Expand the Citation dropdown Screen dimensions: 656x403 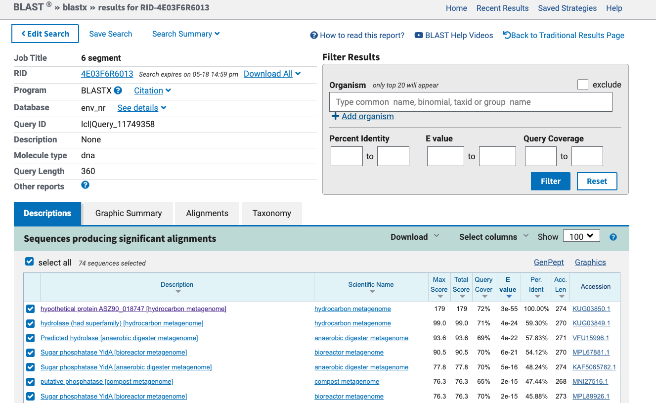152,90
